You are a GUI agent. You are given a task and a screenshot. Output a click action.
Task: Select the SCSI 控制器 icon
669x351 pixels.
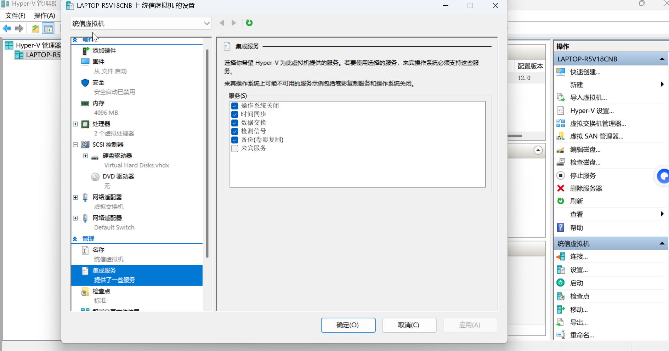click(x=85, y=145)
